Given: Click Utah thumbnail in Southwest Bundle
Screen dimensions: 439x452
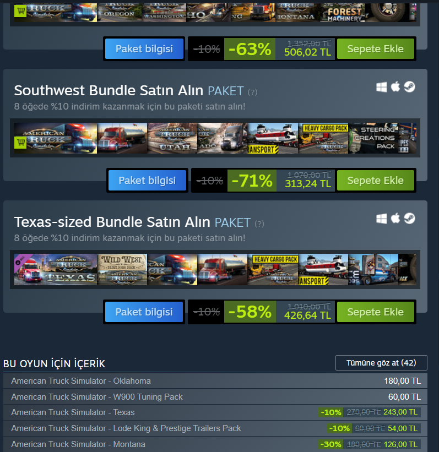Looking at the screenshot, I should (172, 138).
